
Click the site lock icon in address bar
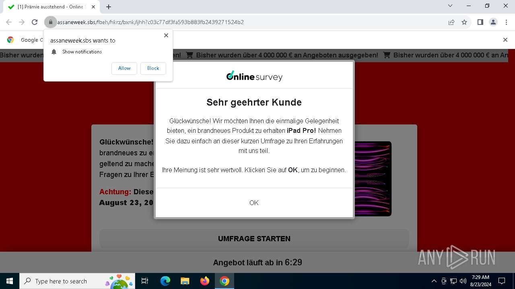(x=50, y=22)
